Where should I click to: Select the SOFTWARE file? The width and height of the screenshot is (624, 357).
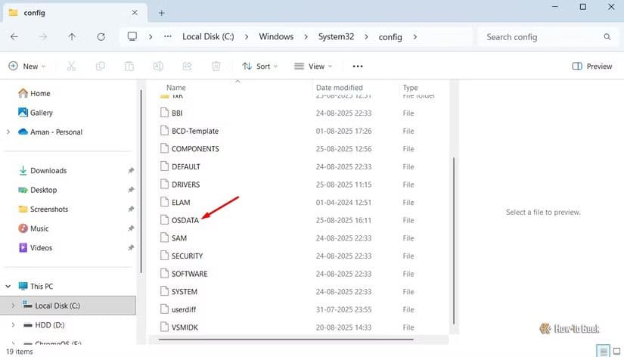click(x=189, y=274)
